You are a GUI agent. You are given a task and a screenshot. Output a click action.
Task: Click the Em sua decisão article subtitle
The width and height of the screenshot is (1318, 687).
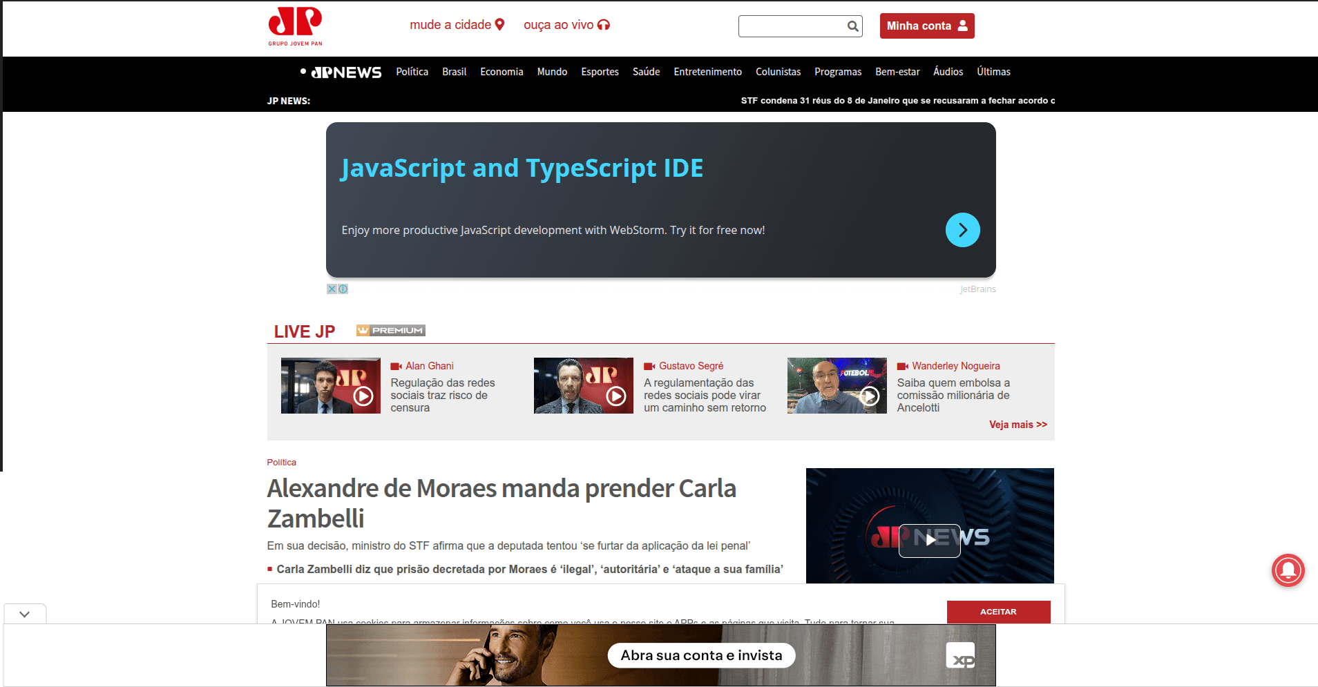pos(508,546)
